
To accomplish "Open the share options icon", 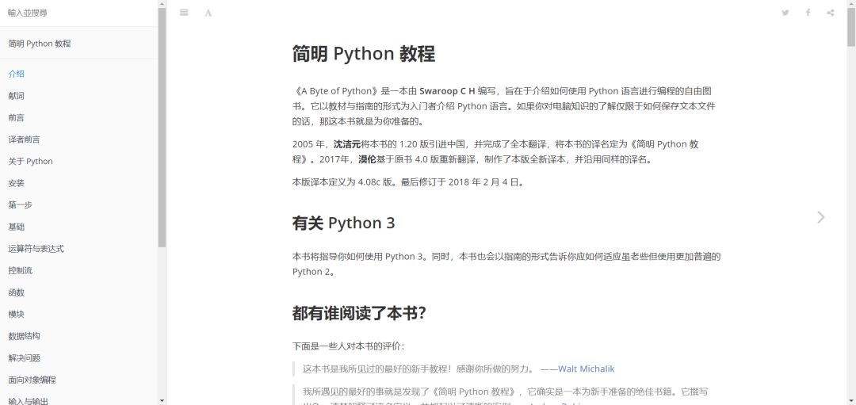I will [x=831, y=13].
